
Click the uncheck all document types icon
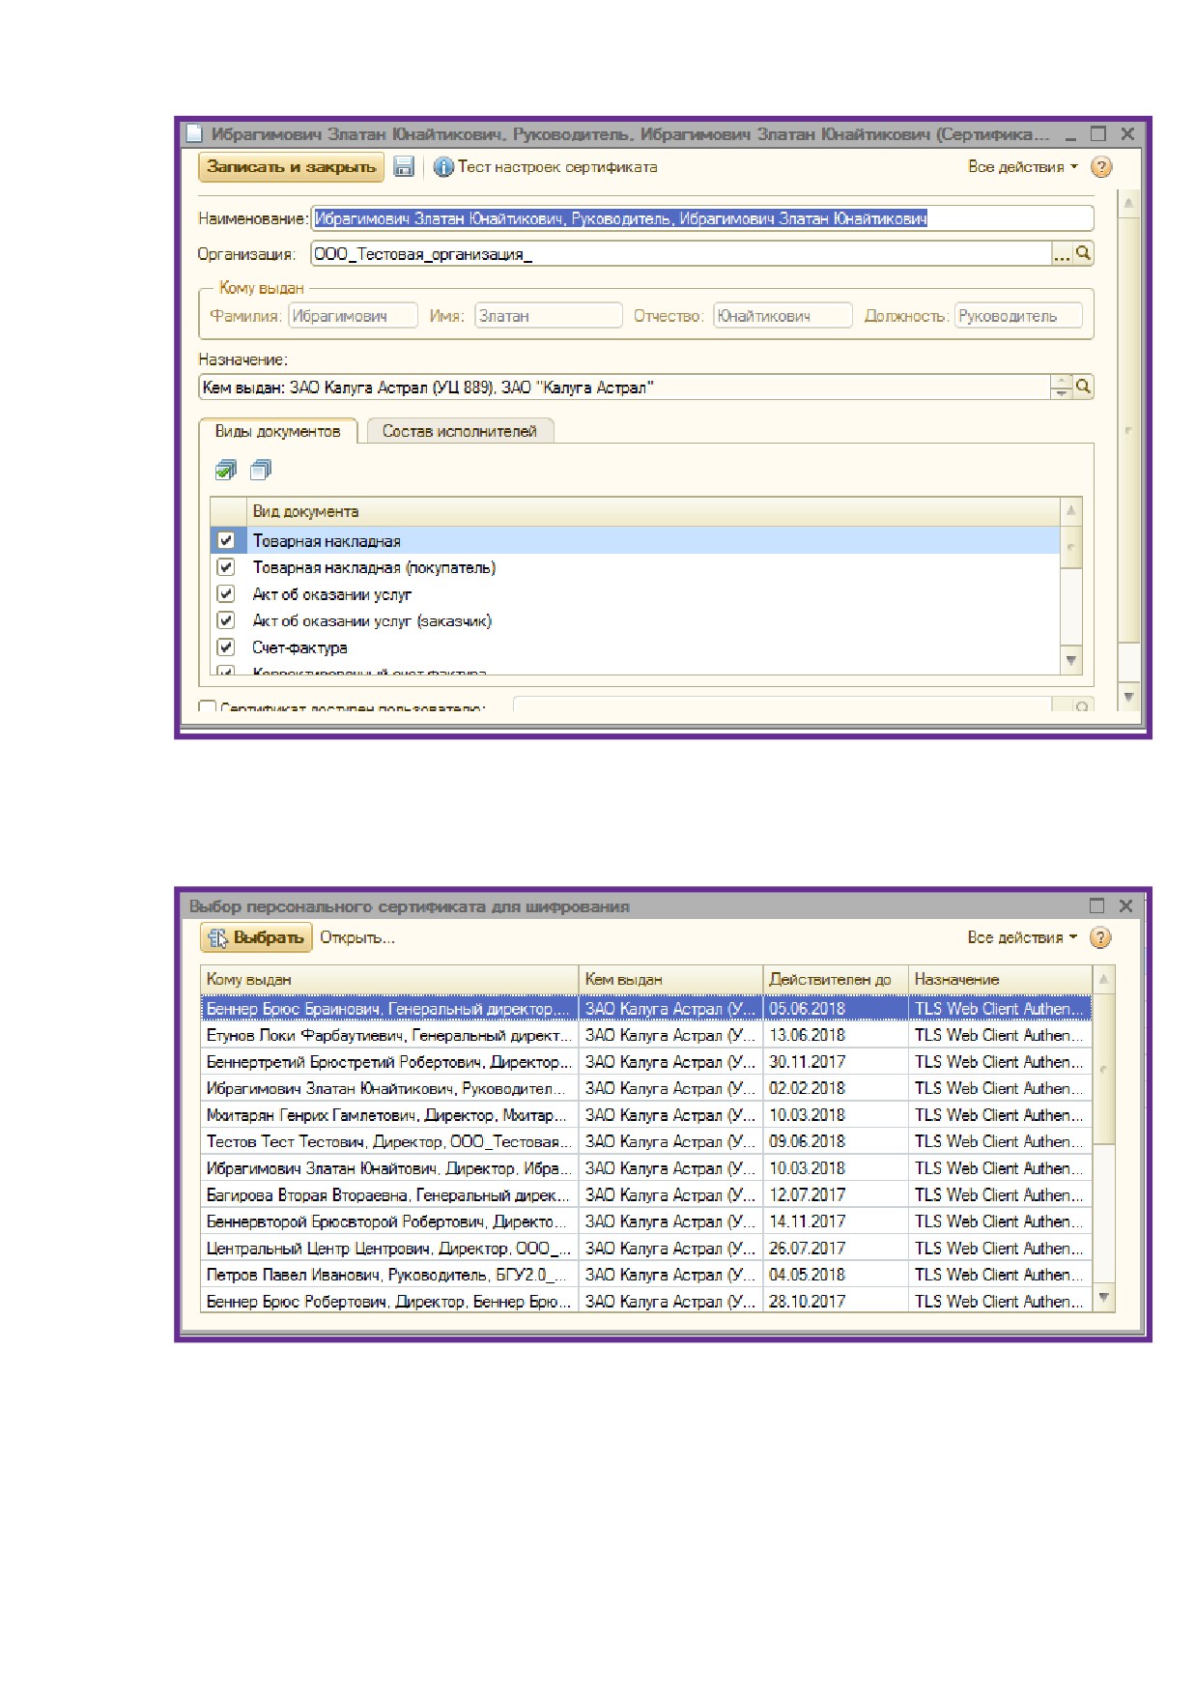coord(261,470)
